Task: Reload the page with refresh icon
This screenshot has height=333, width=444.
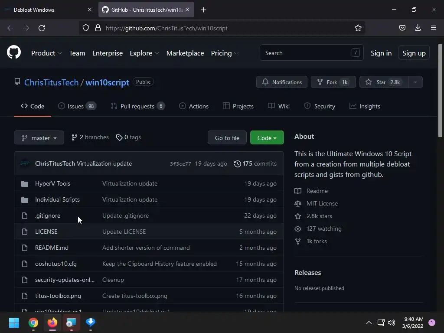Action: pyautogui.click(x=42, y=28)
